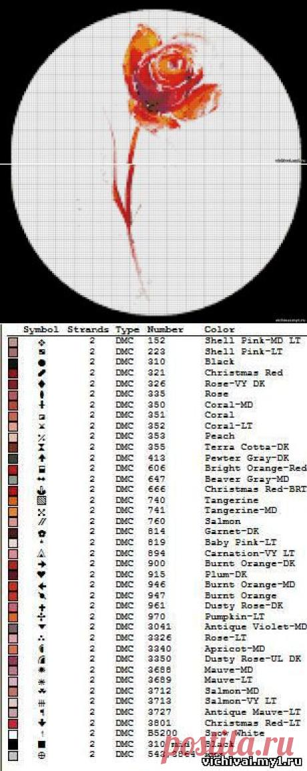The width and height of the screenshot is (307, 771).
Task: Pick the Shell Pink-MD LT color swatch
Action: pos(13,341)
